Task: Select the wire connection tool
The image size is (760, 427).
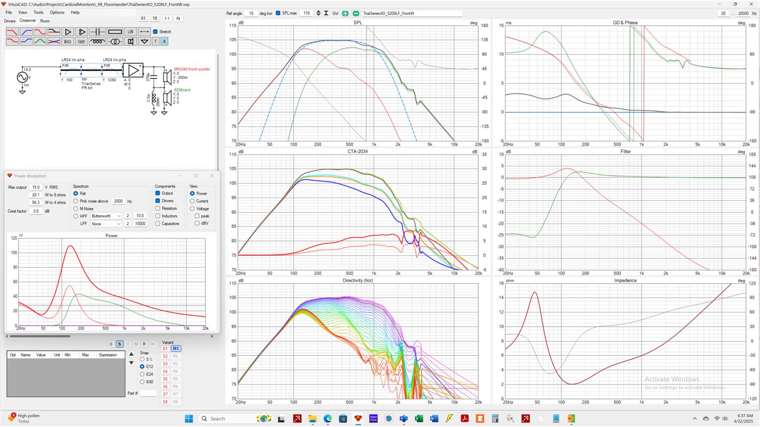Action: 144,32
